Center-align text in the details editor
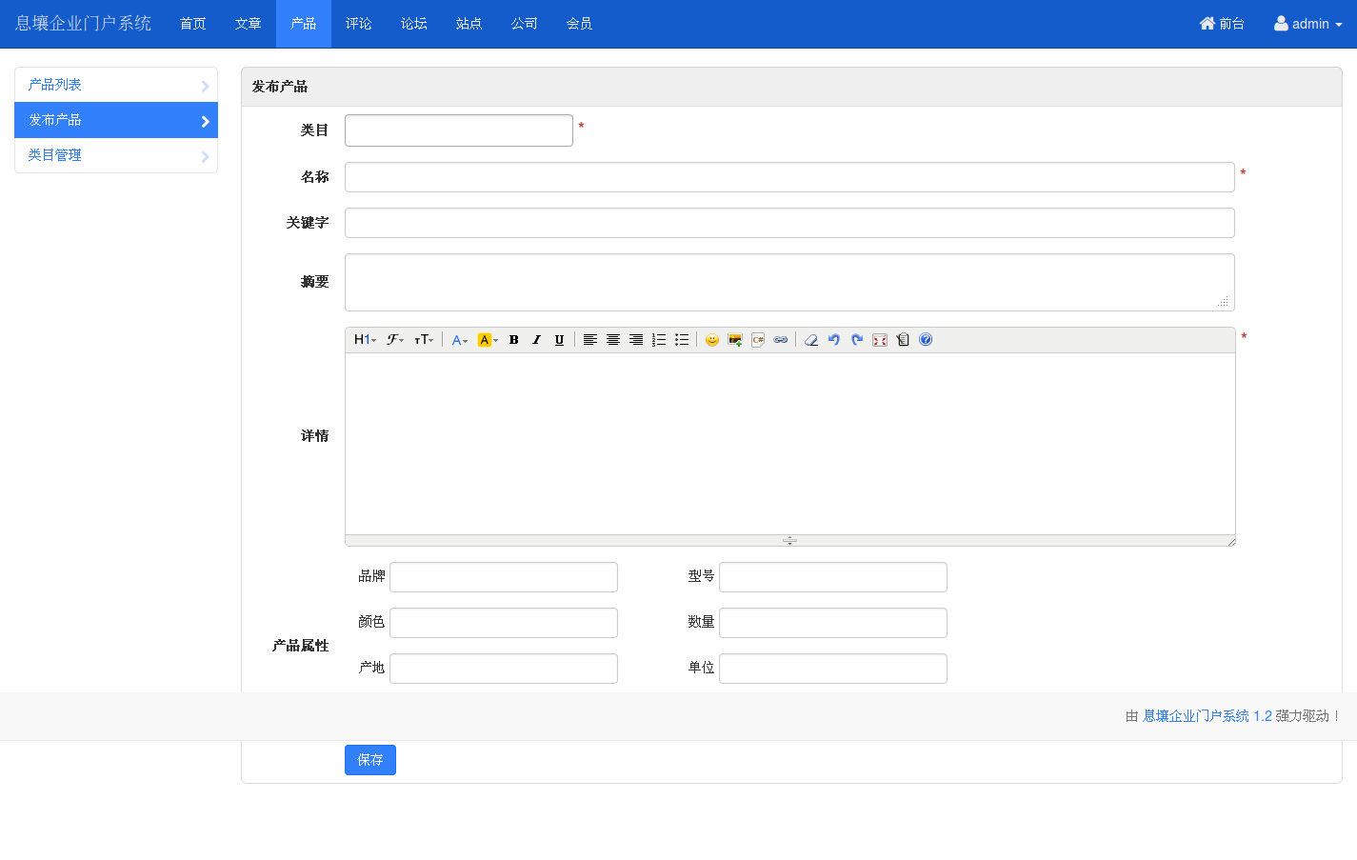 613,340
